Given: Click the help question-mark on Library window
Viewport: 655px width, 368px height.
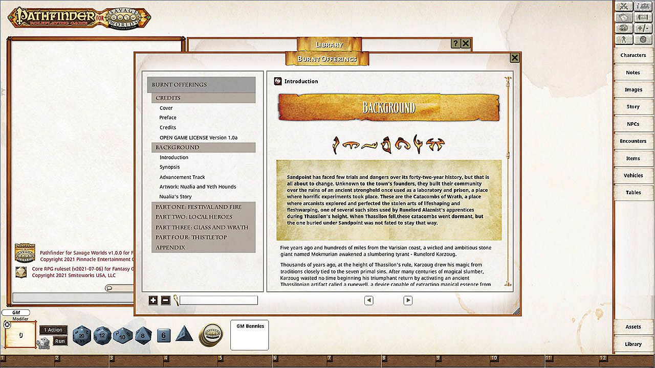Looking at the screenshot, I should (x=455, y=44).
